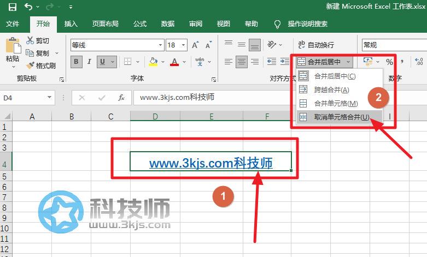This screenshot has width=427, height=257.
Task: Click the Save icon in title bar
Action: point(12,7)
